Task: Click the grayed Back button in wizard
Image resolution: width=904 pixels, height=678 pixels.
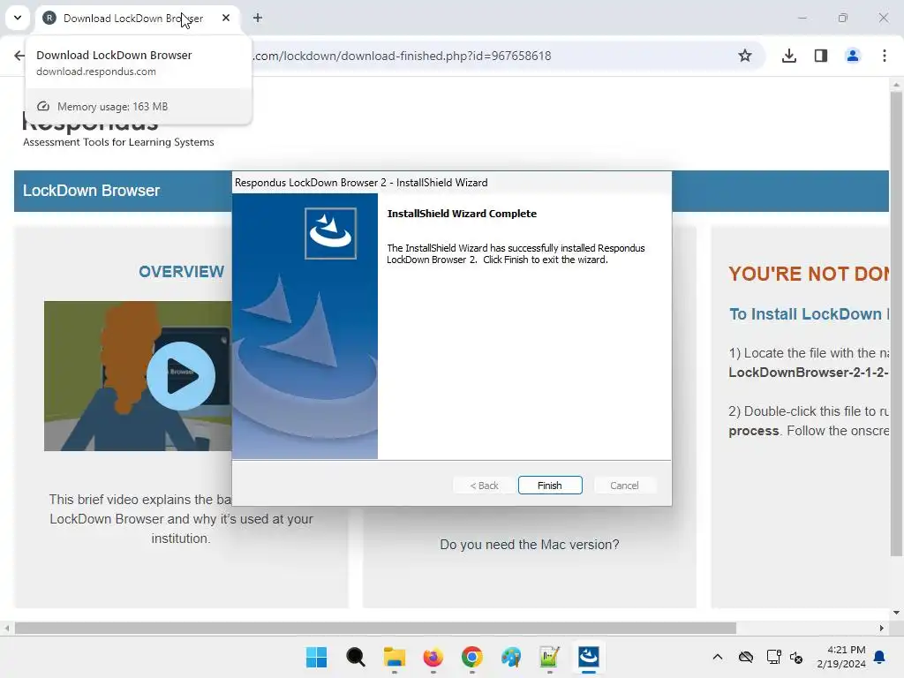Action: (484, 486)
